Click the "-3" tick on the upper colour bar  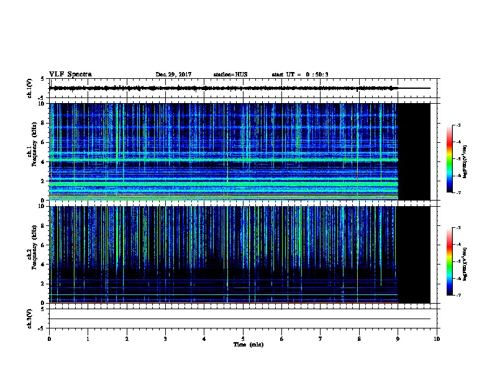tap(458, 125)
